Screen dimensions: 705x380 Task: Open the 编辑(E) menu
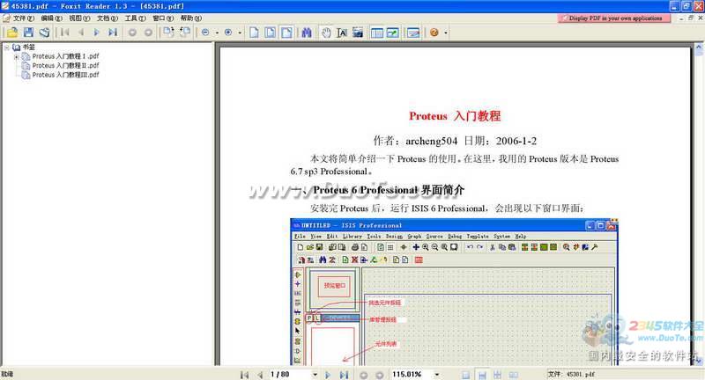tap(51, 18)
